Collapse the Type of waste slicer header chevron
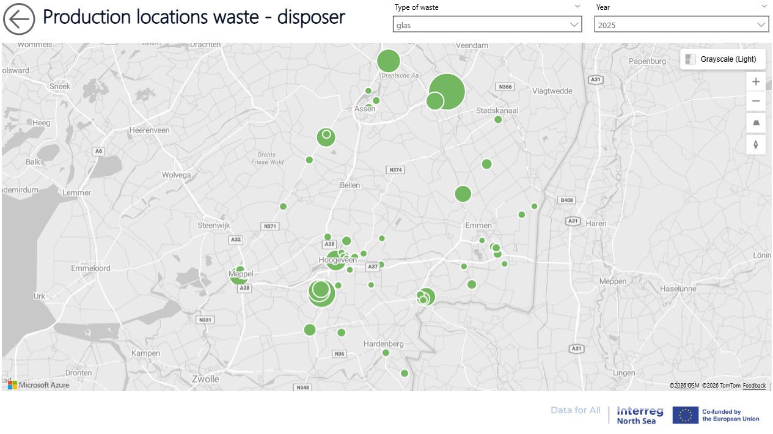Viewport: 773px width, 434px height. 577,7
